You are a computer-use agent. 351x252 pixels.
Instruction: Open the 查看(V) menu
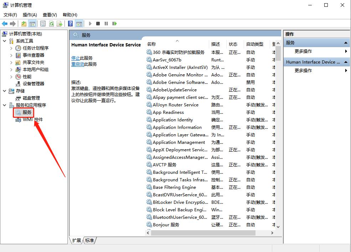[50, 15]
